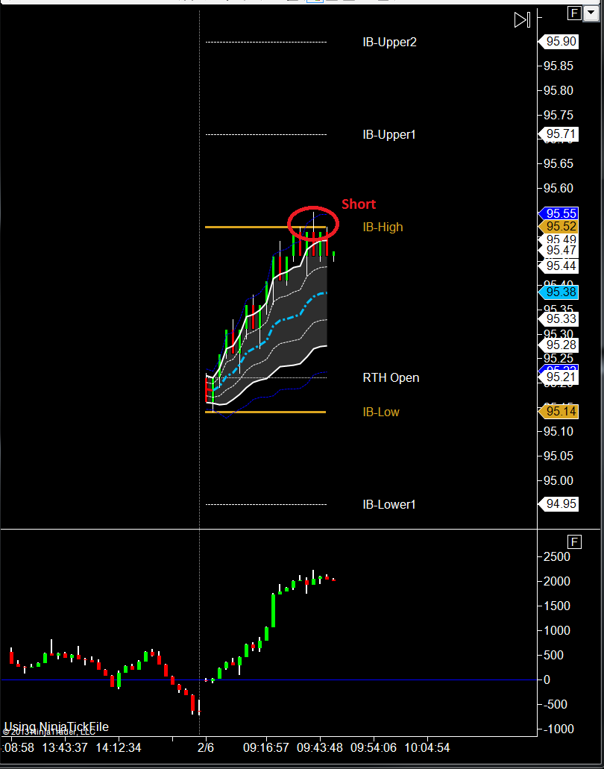Viewport: 604px width, 769px height.
Task: Click the 95.33 price marker
Action: click(559, 319)
